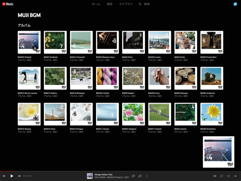Skip to the next track

pyautogui.click(x=19, y=176)
